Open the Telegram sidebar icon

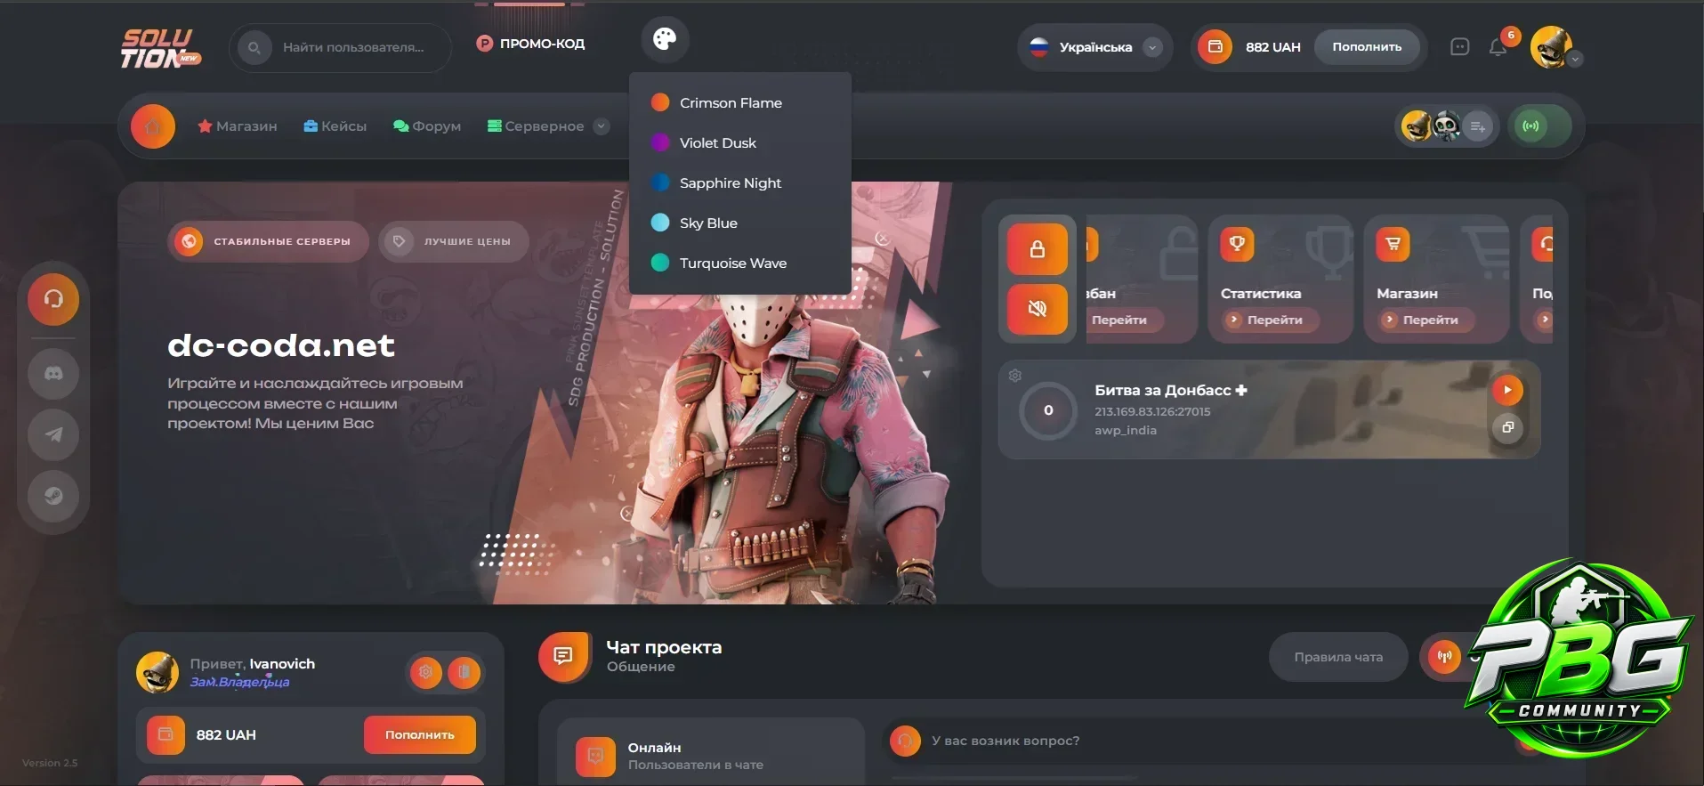(53, 434)
